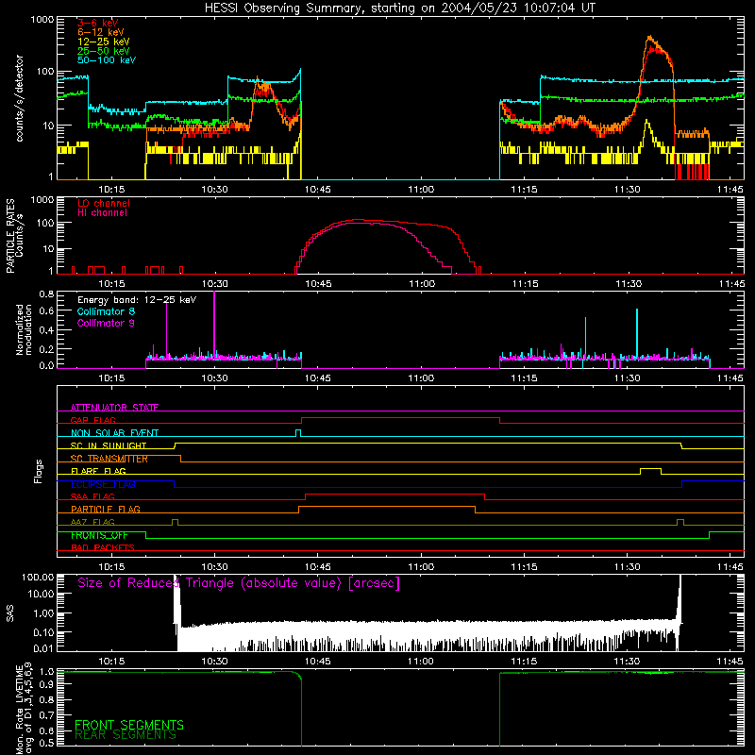This screenshot has width=755, height=755.
Task: Select the orange 6-12 keV legend label
Action: click(101, 32)
